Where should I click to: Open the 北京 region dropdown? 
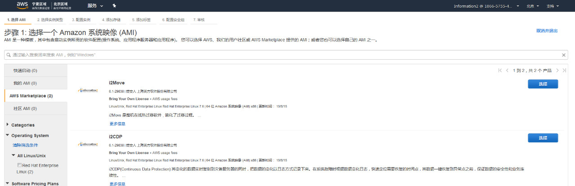click(x=532, y=6)
